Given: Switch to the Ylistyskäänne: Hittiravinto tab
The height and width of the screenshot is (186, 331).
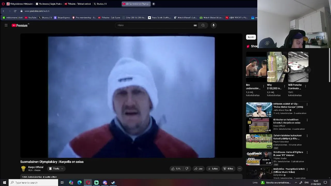Looking at the screenshot, I should [x=20, y=4].
